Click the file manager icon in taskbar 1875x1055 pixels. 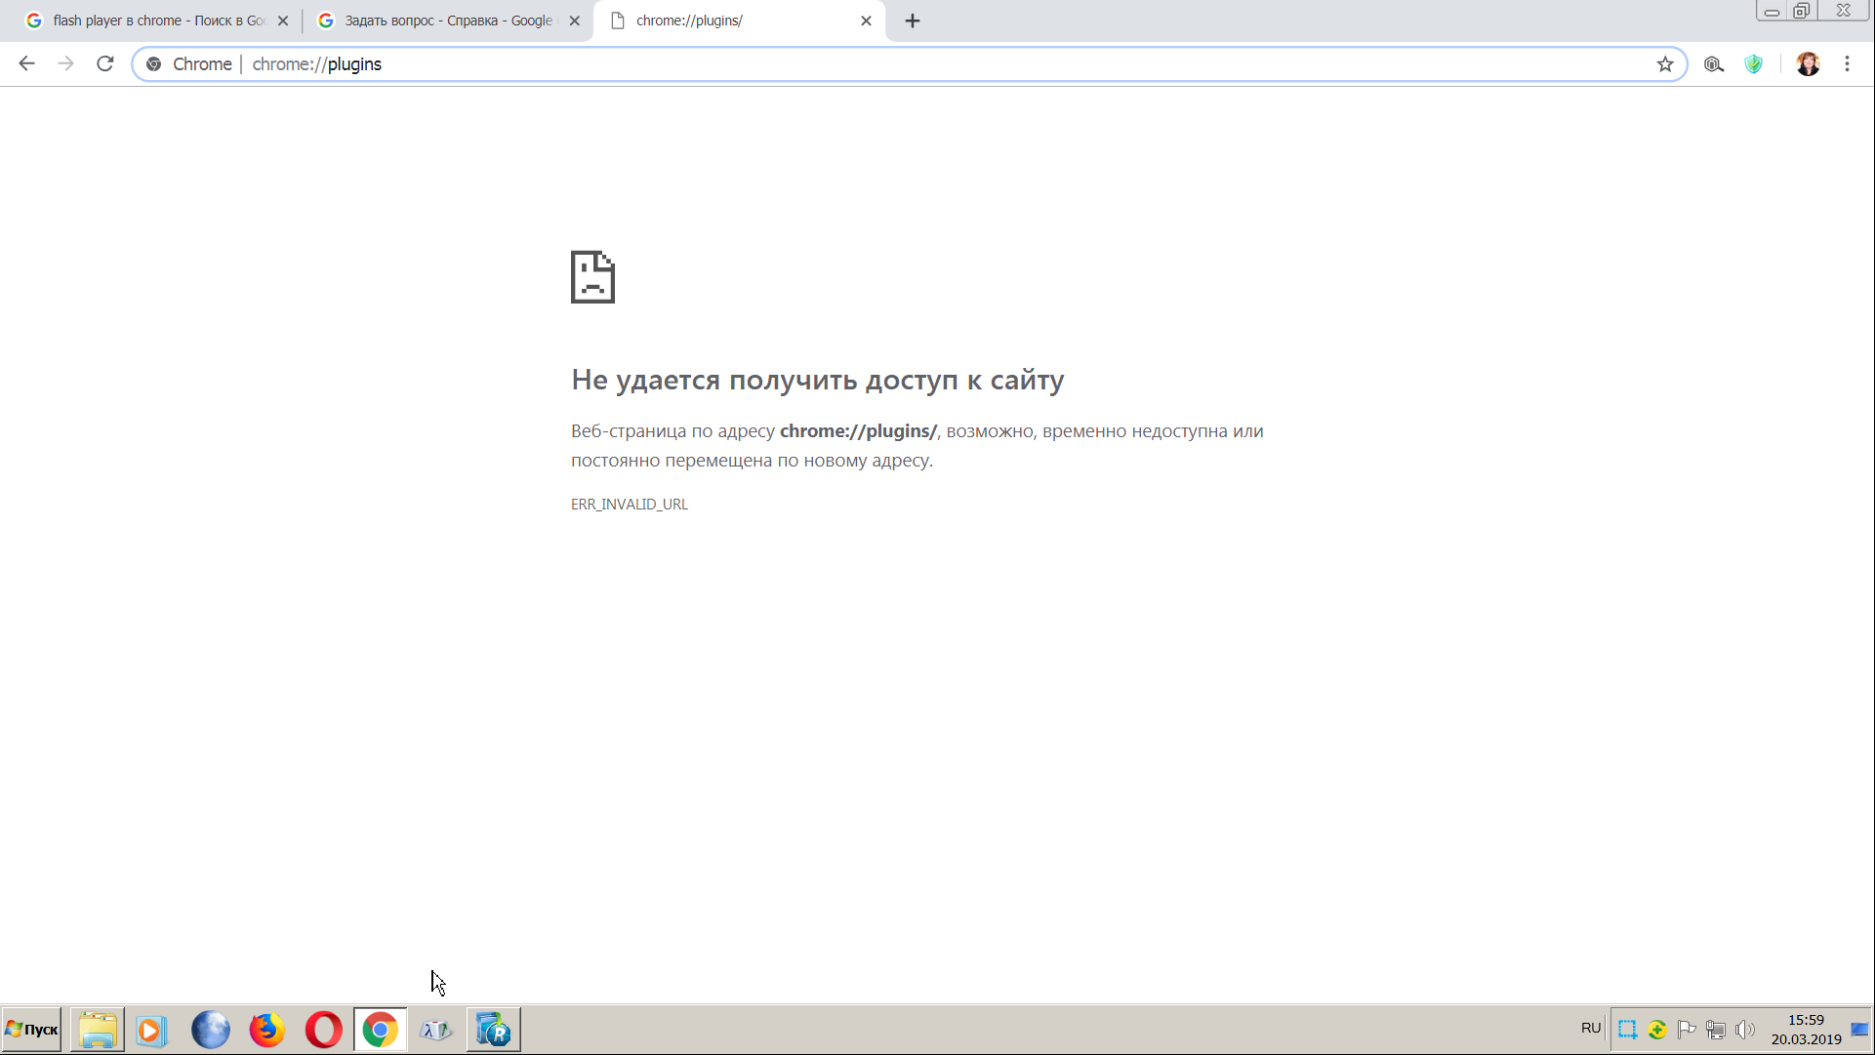pyautogui.click(x=96, y=1030)
